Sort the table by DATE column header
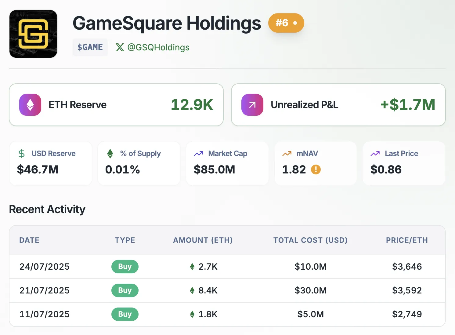This screenshot has width=455, height=335. [x=29, y=240]
